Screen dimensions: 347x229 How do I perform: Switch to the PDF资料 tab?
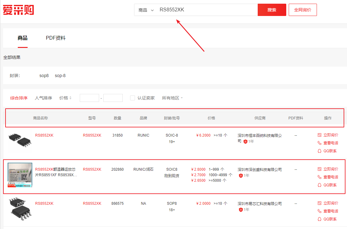tap(56, 38)
